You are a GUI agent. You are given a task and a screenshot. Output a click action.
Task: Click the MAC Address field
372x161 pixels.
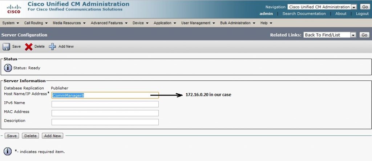(105, 113)
